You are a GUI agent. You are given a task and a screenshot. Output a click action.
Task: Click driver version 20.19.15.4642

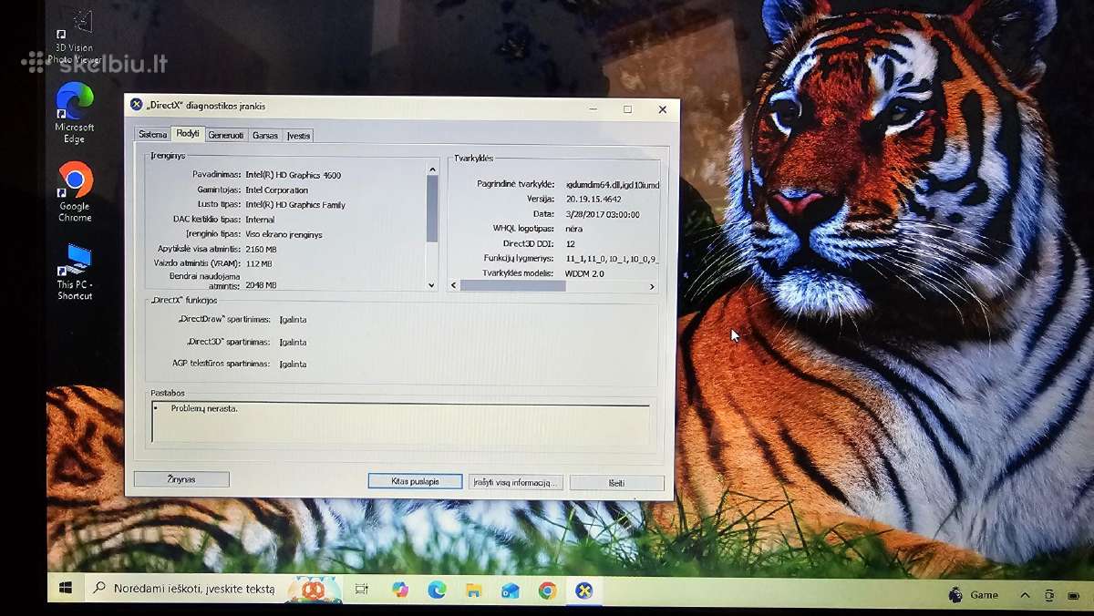point(593,199)
